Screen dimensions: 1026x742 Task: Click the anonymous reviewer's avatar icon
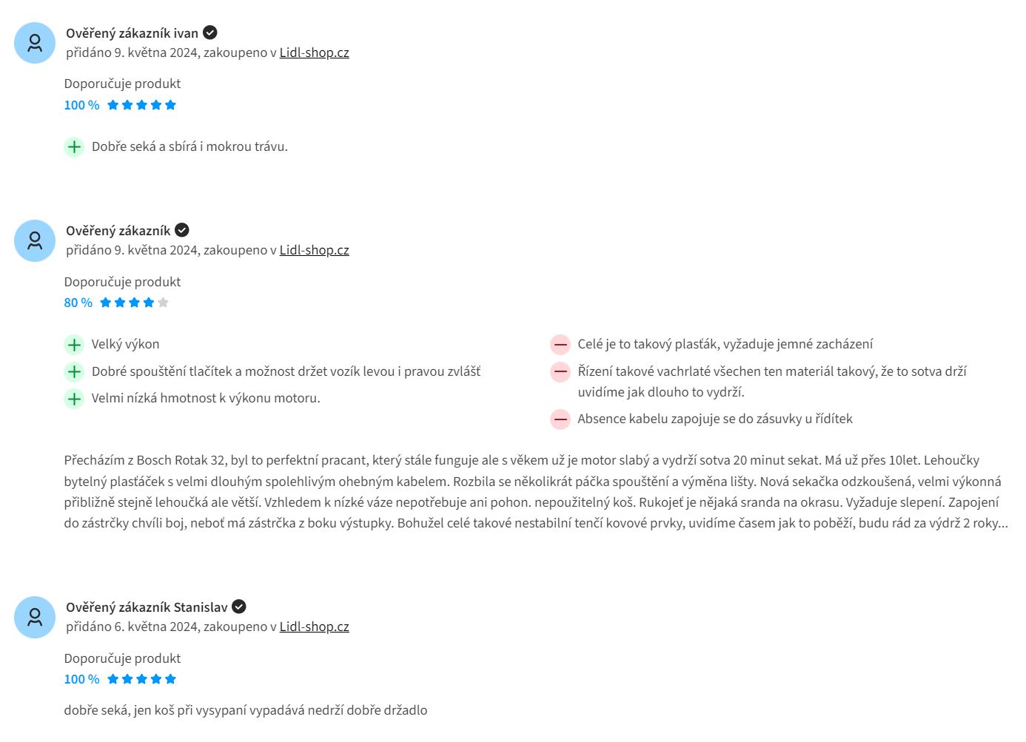[x=35, y=240]
